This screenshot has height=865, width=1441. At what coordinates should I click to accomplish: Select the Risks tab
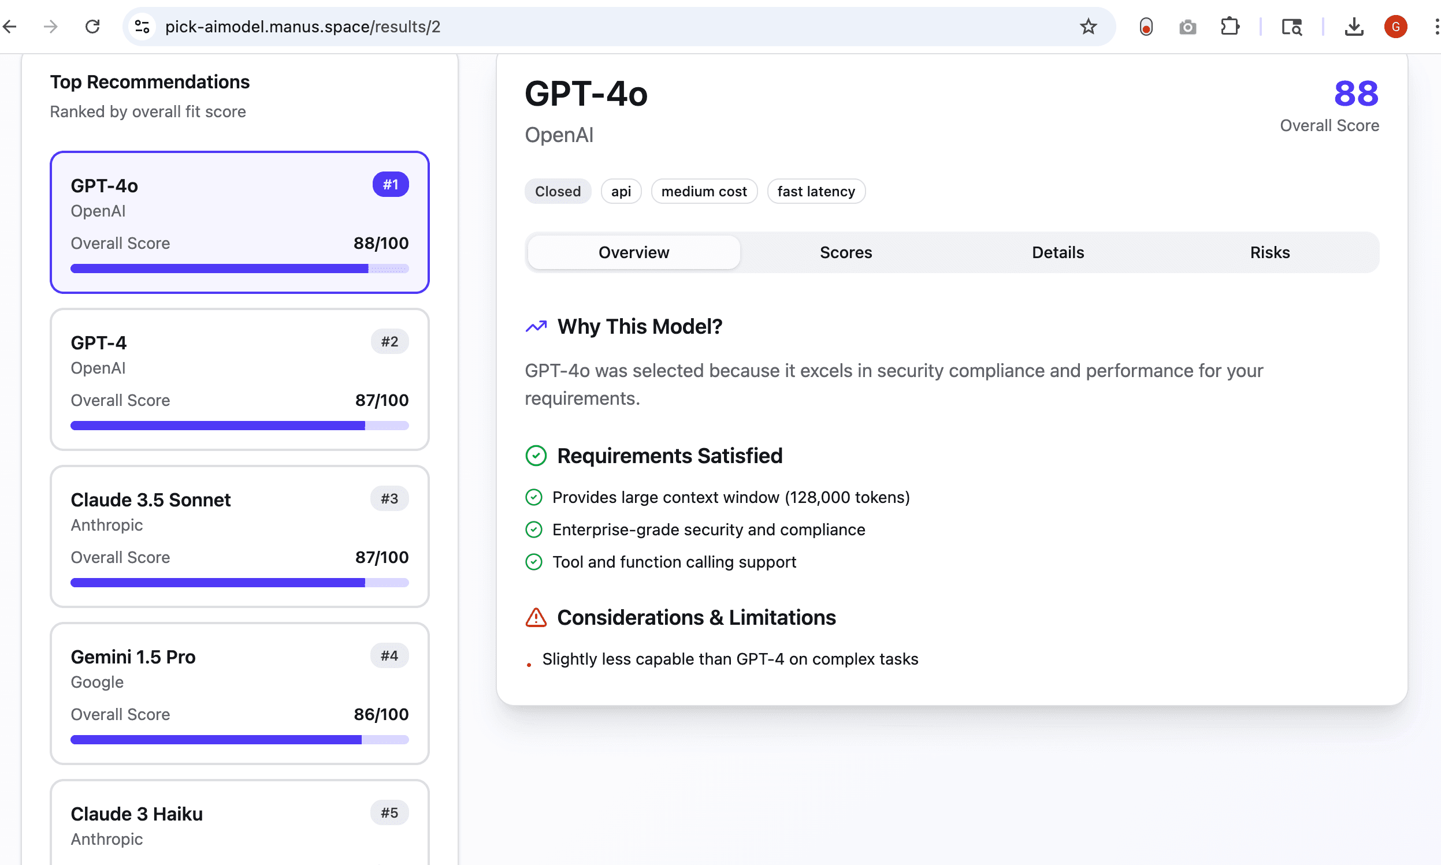pyautogui.click(x=1269, y=252)
